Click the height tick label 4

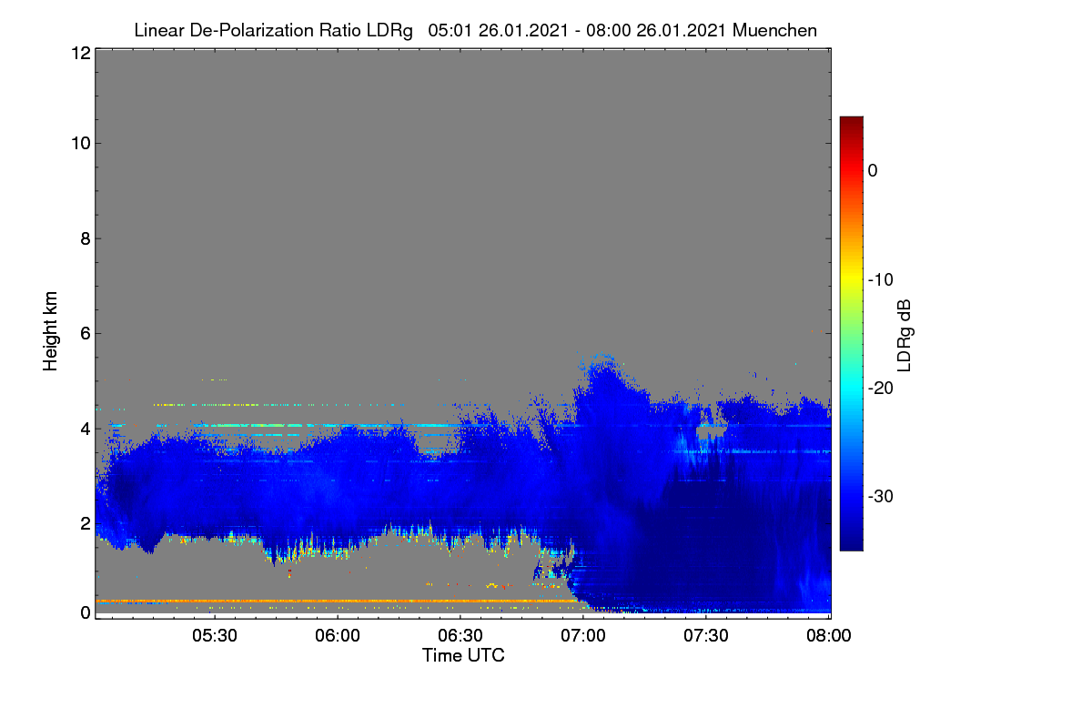(x=85, y=428)
